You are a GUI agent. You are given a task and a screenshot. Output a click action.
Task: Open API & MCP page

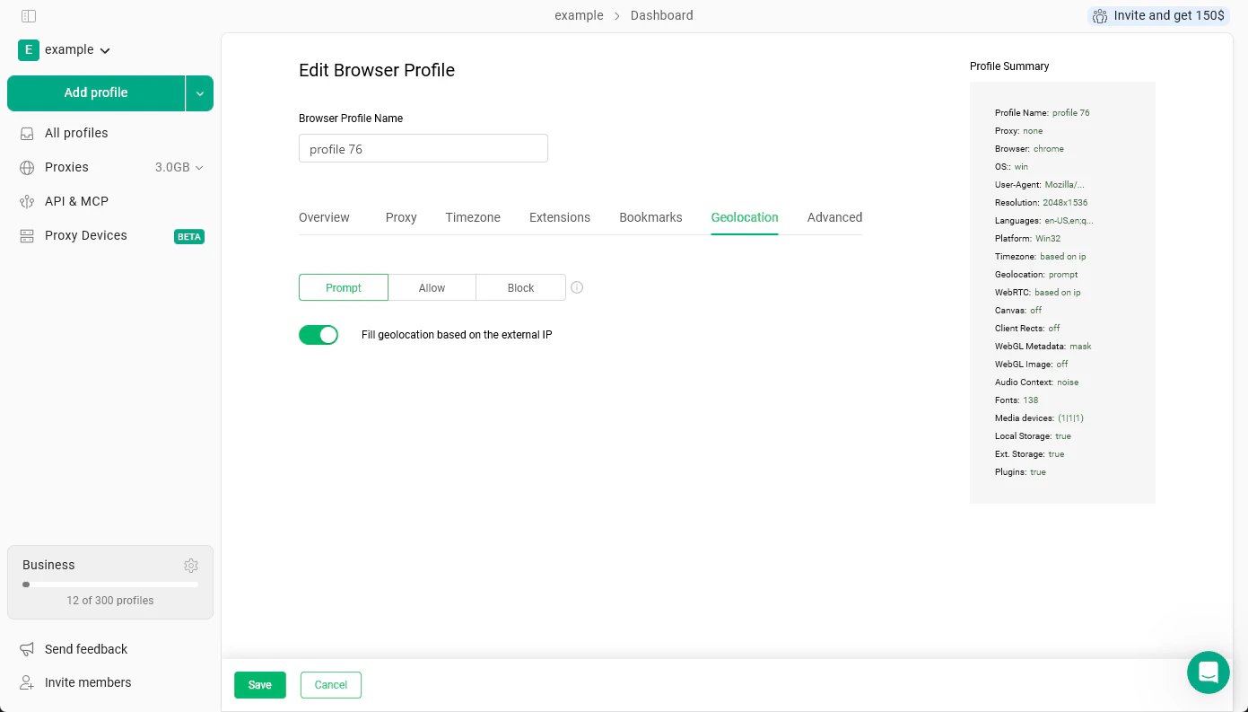[76, 201]
